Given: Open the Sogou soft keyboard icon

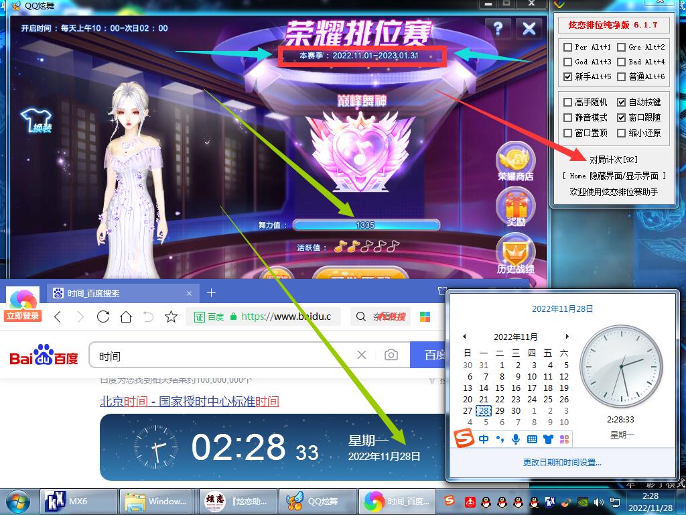Looking at the screenshot, I should 532,439.
